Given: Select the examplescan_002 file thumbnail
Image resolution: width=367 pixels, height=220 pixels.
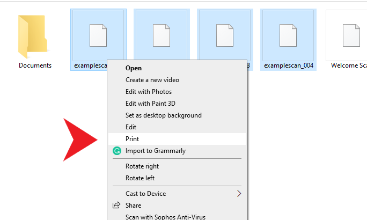Looking at the screenshot, I should point(162,35).
